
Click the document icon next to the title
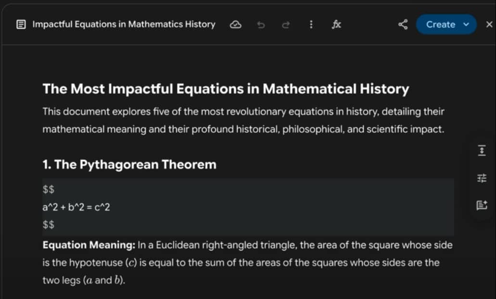(x=21, y=24)
